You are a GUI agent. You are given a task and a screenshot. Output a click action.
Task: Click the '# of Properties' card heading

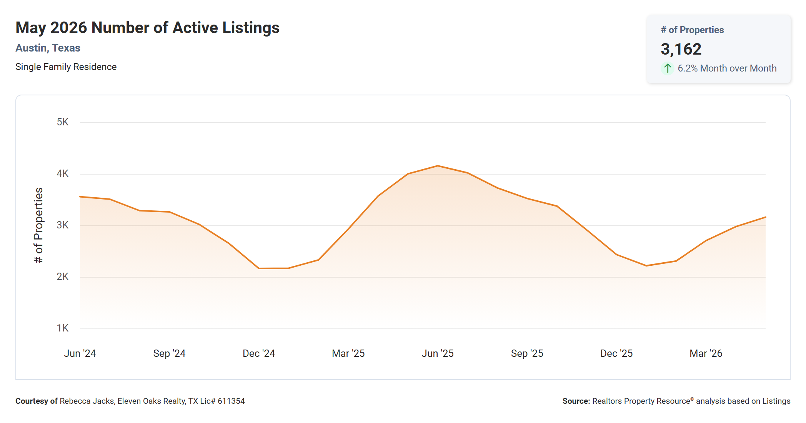[x=692, y=30]
